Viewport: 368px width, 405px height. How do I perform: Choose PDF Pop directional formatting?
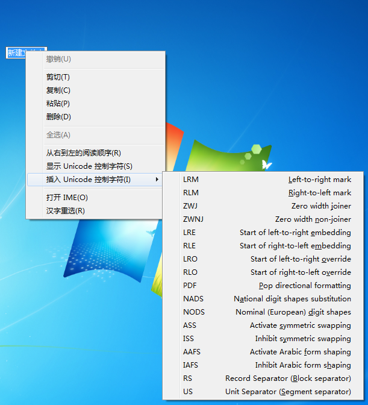pos(267,286)
